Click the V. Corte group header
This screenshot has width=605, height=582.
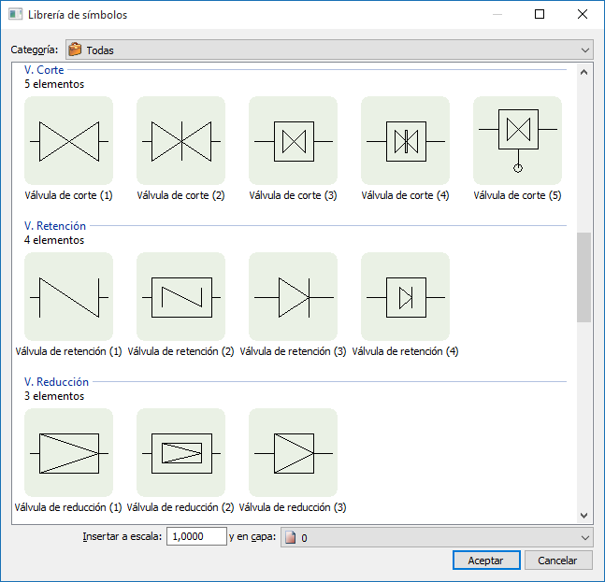point(44,70)
